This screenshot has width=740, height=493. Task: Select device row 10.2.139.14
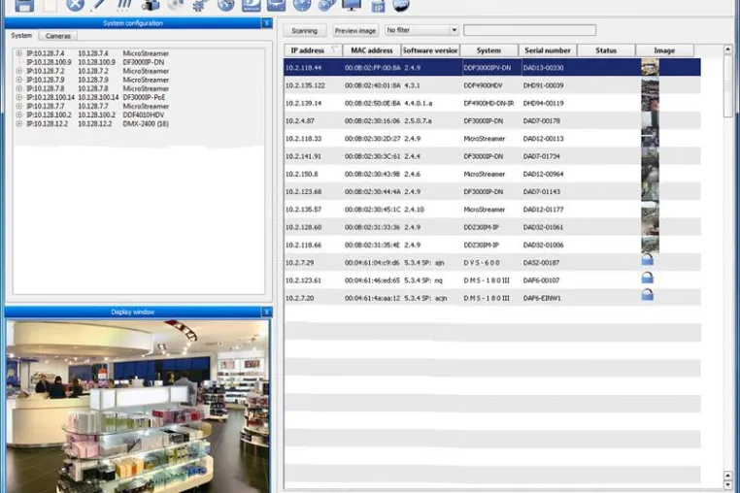(x=492, y=103)
